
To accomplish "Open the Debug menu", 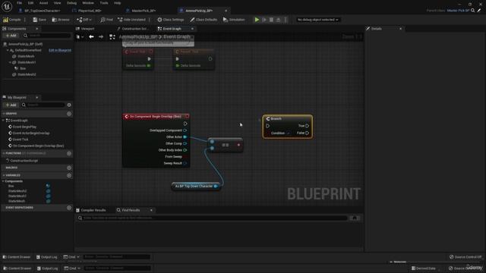I will tap(71, 3).
